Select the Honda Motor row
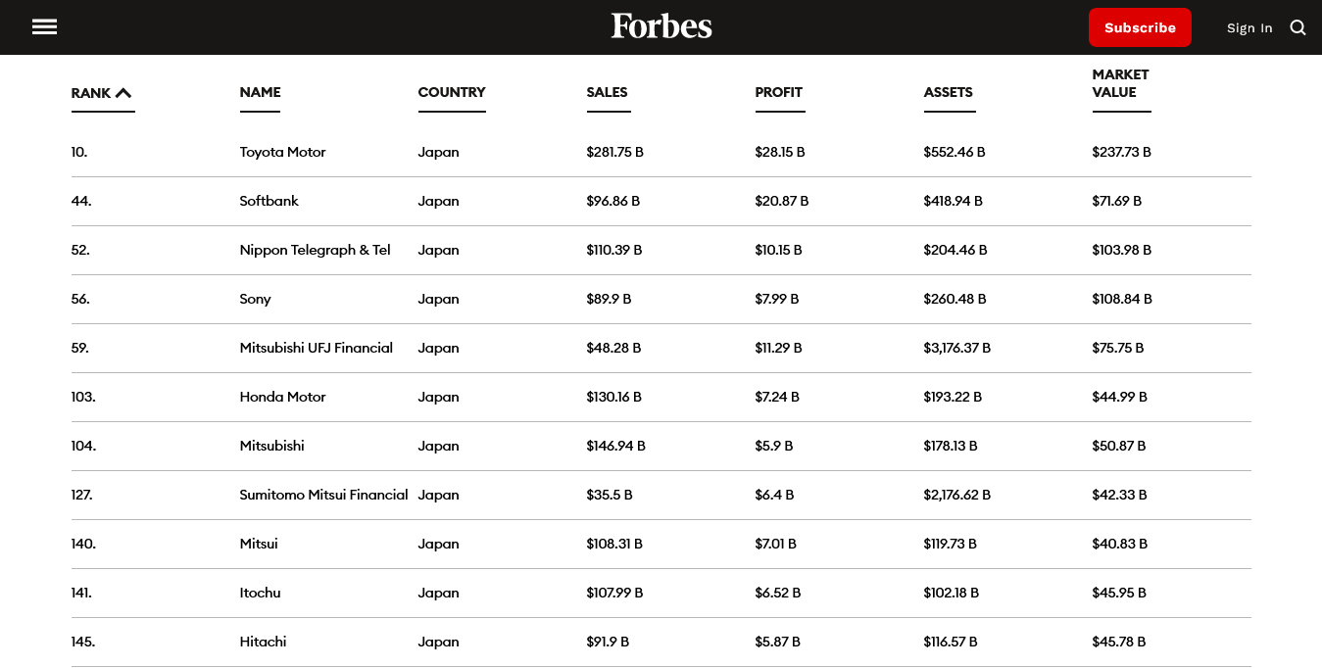This screenshot has height=668, width=1322. point(282,397)
